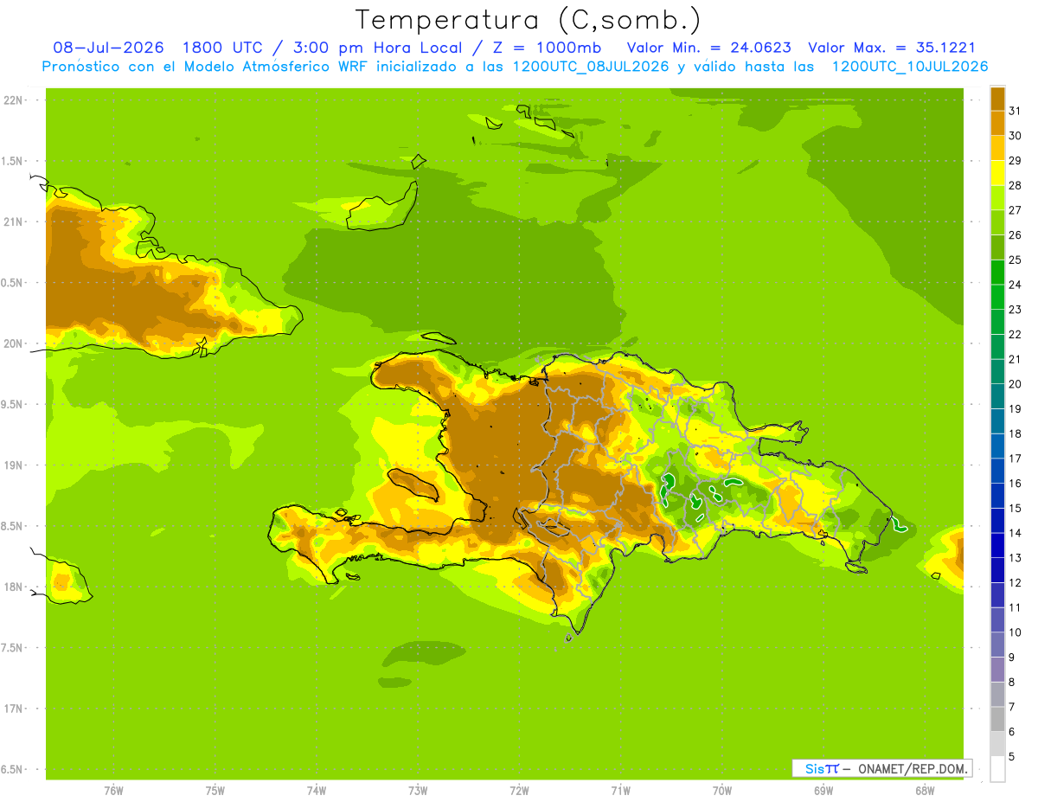The image size is (1038, 802).
Task: Click the "71W" longitude label
Action: tap(620, 791)
